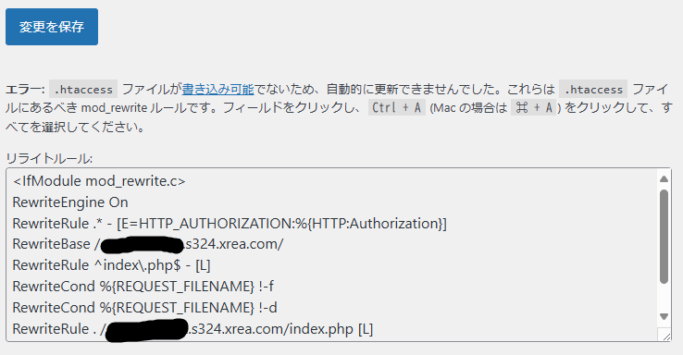
Task: Click the textarea resize handle corner
Action: point(666,337)
